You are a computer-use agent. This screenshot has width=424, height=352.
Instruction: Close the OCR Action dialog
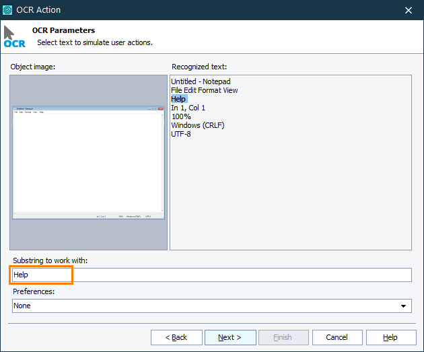click(x=408, y=10)
